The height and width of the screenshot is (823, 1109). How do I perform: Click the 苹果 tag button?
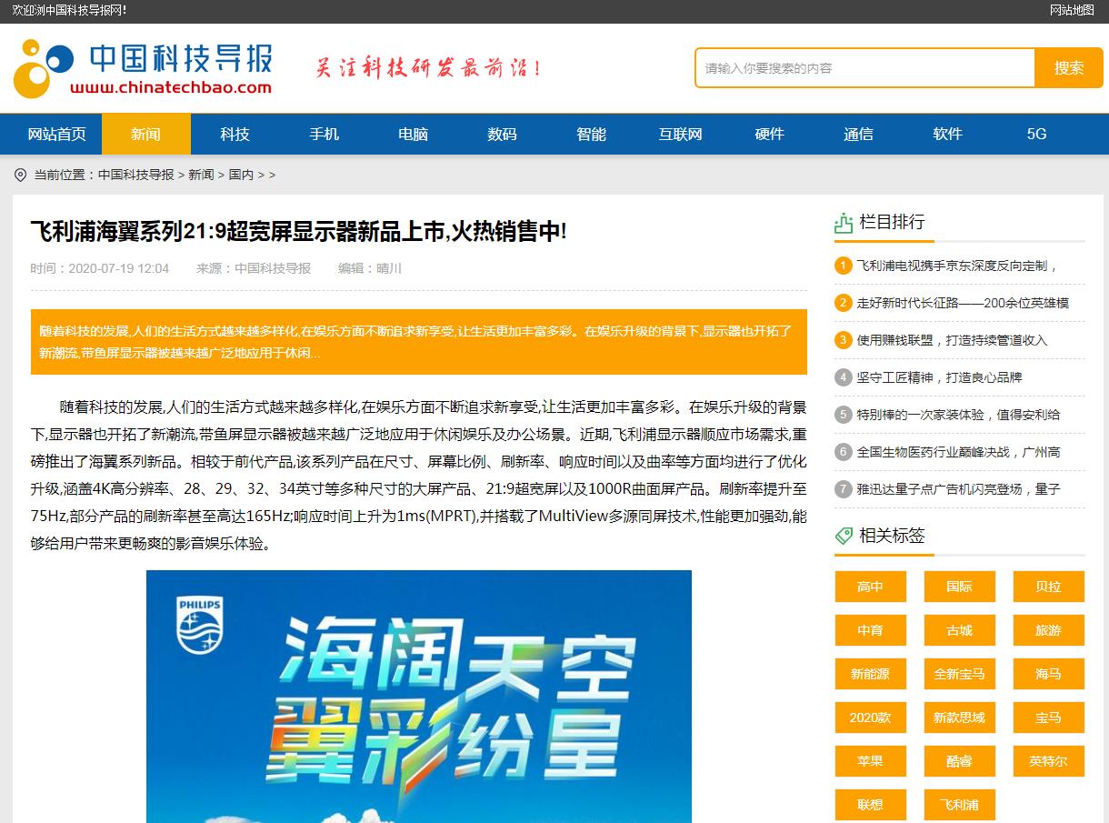(871, 761)
